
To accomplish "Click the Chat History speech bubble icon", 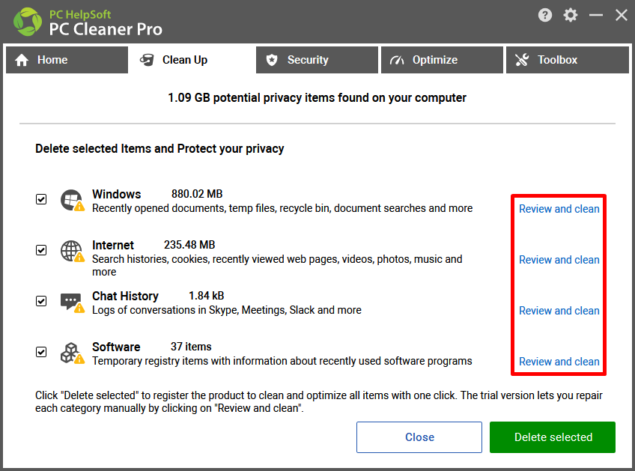I will point(72,302).
